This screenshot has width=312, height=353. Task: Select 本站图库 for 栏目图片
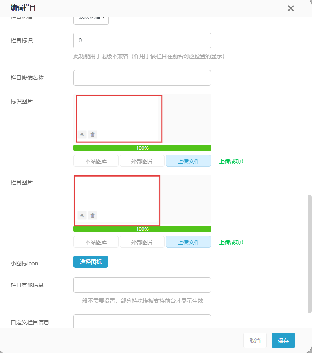point(96,242)
